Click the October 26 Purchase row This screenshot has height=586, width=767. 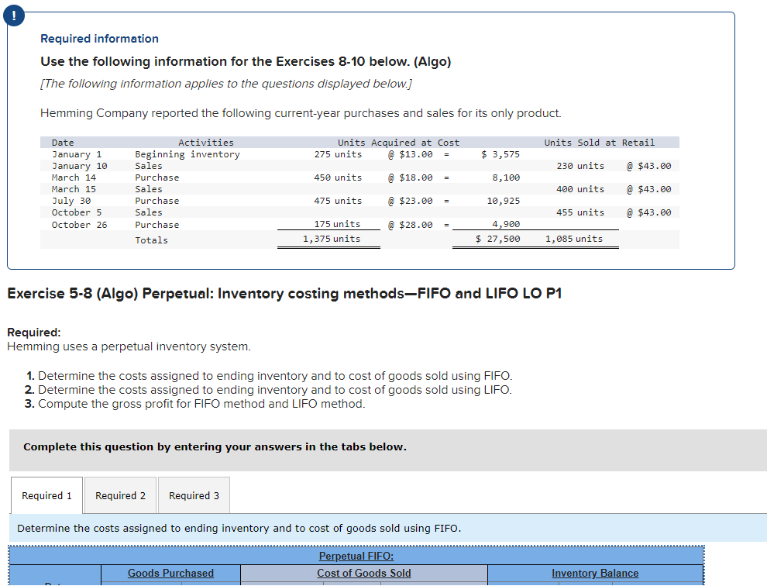[x=232, y=224]
